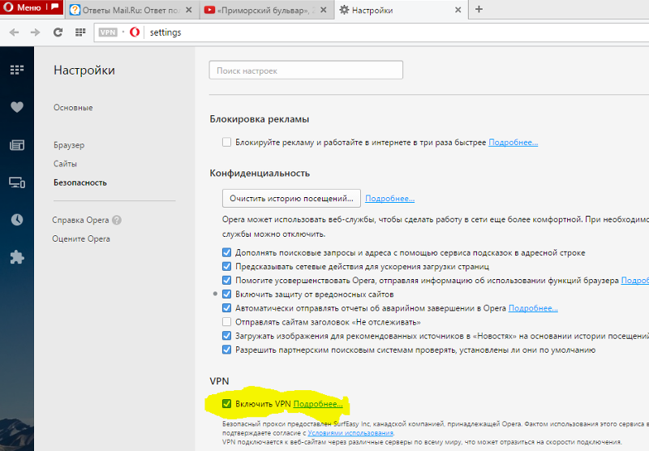
Task: Click Очистить историю посещений button
Action: 291,199
